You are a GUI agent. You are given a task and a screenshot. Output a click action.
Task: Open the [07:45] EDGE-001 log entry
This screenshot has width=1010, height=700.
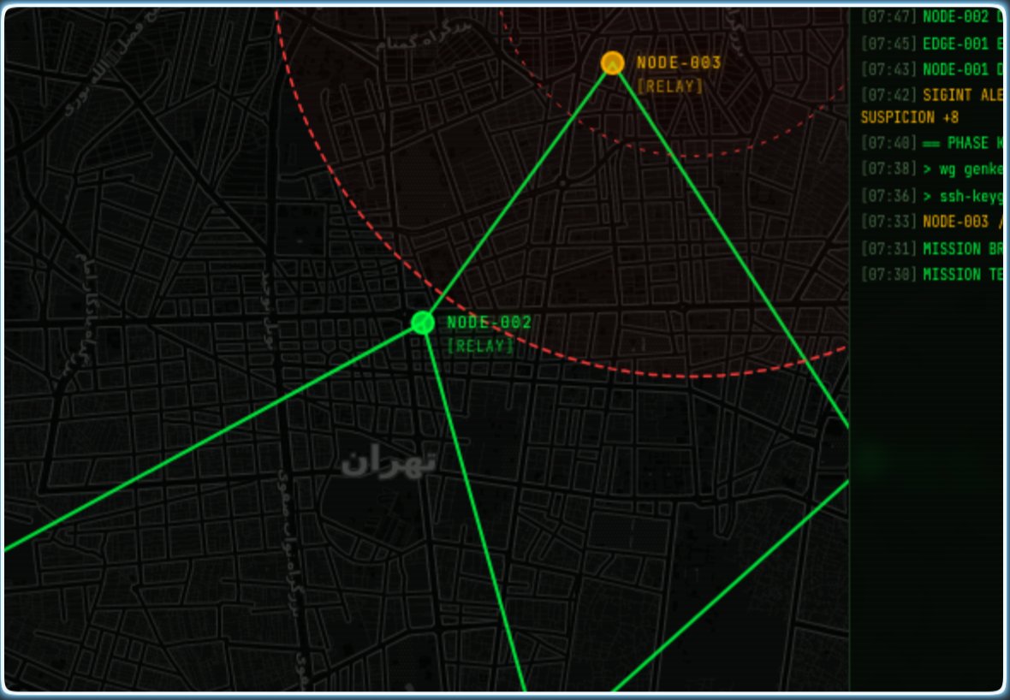click(931, 44)
